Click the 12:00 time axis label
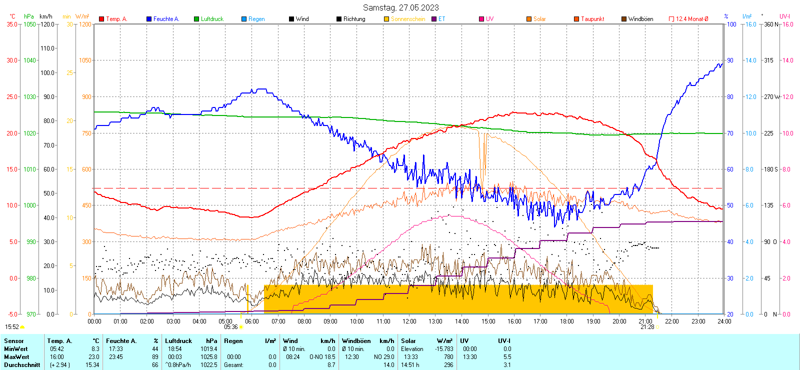This screenshot has width=800, height=370. click(409, 321)
